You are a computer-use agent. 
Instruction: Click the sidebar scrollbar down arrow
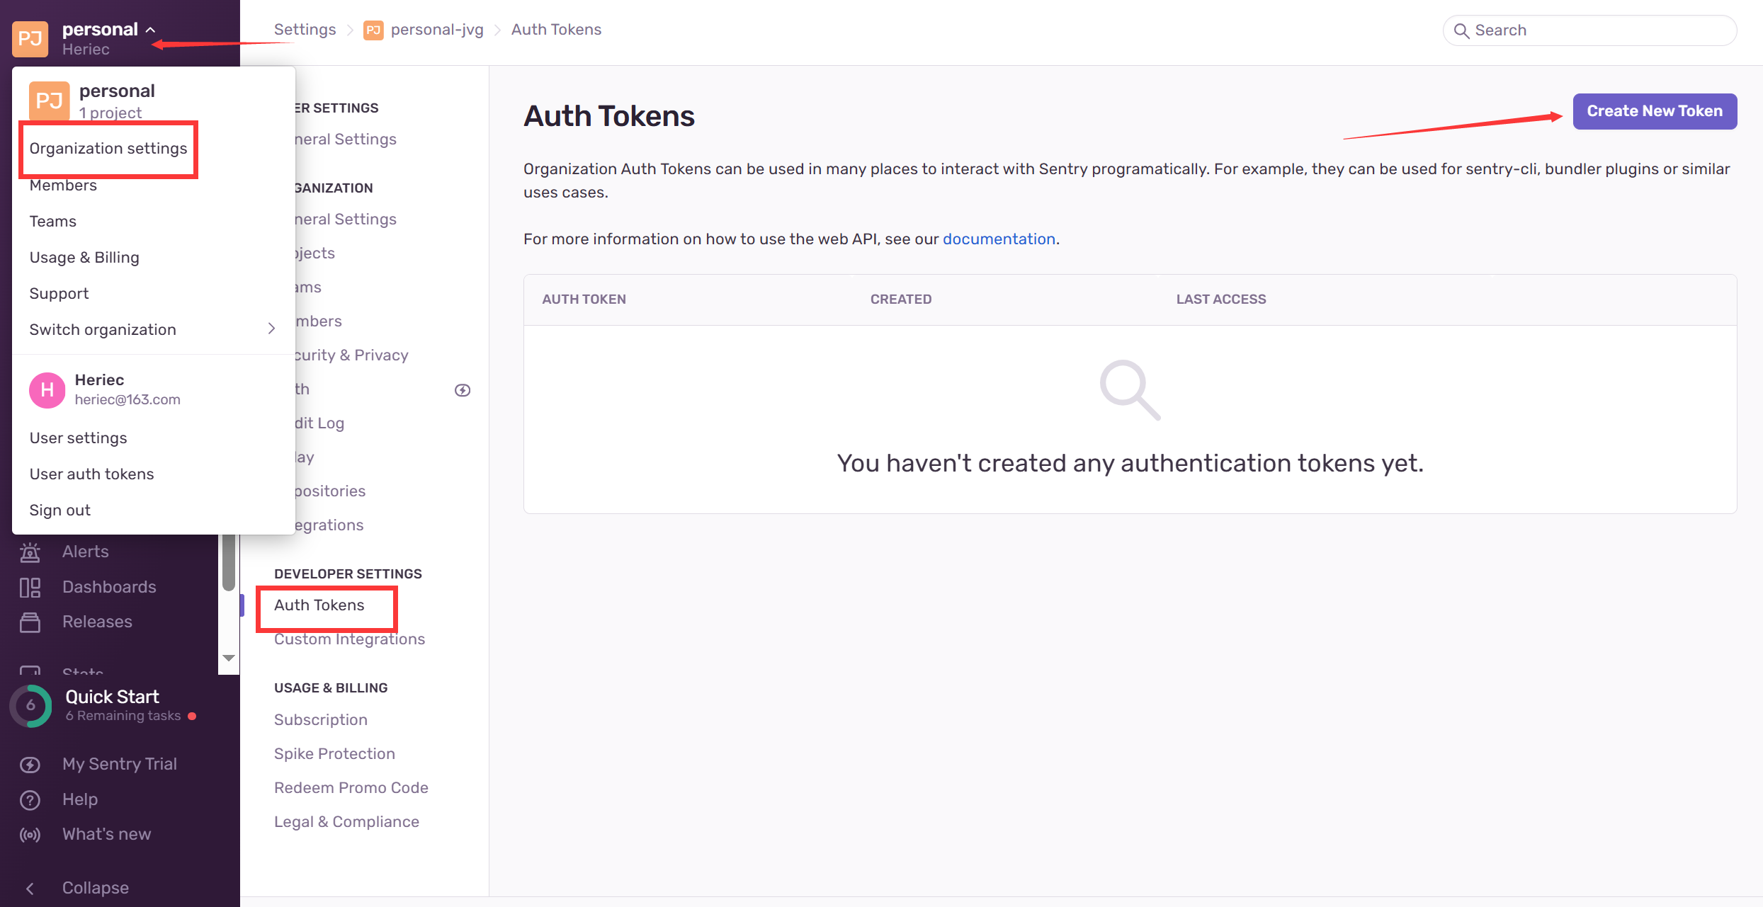click(229, 658)
